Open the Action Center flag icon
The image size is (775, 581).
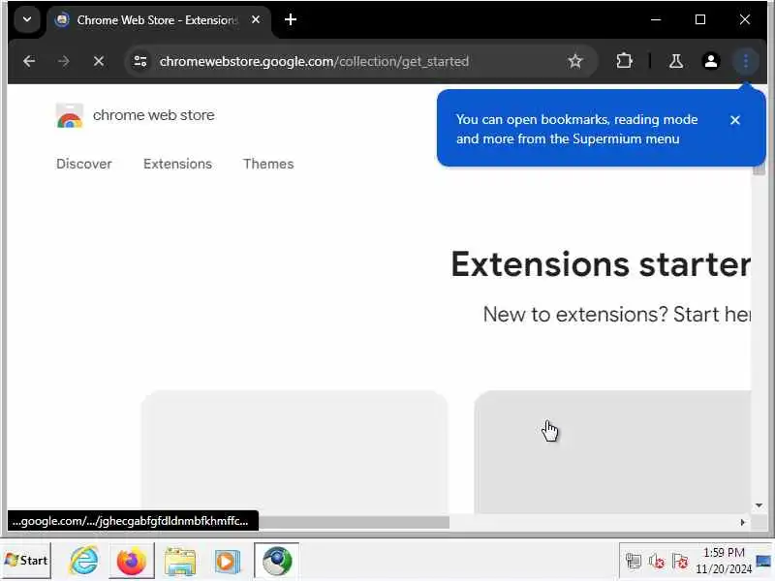coord(680,562)
